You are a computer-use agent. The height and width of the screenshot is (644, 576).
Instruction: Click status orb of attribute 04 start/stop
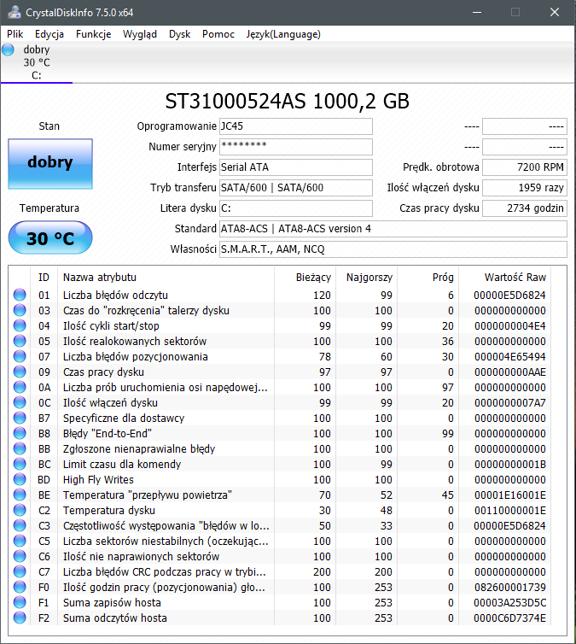20,325
